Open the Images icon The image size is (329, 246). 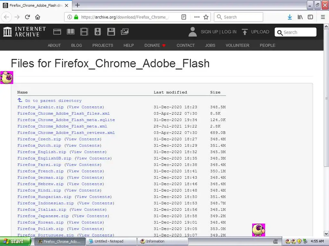point(125,32)
